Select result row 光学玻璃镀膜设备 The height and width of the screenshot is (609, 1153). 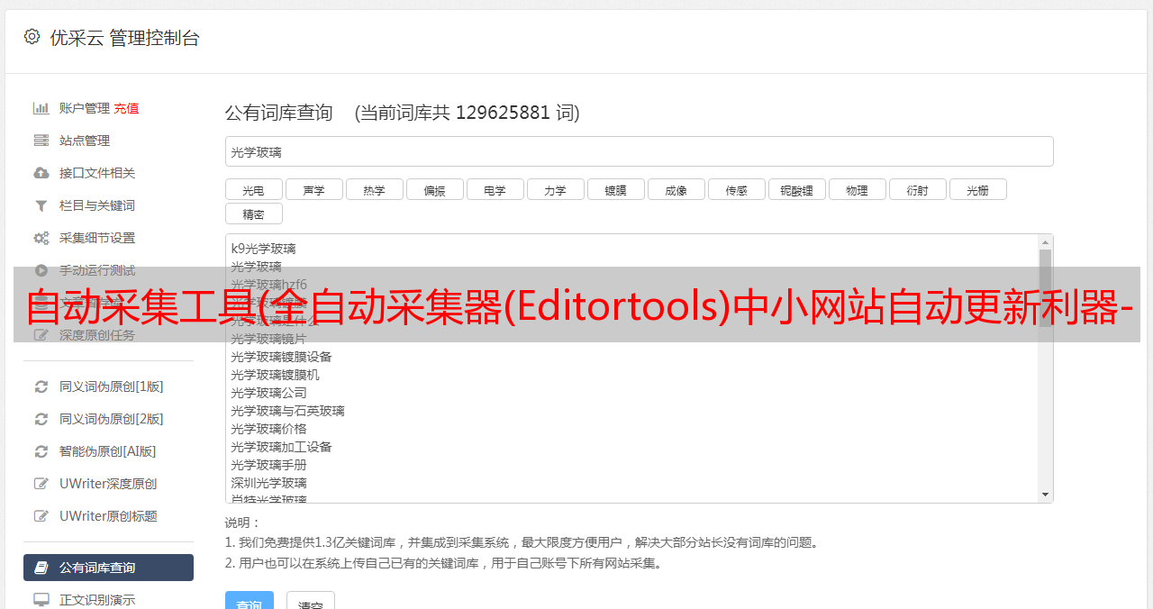tap(281, 357)
